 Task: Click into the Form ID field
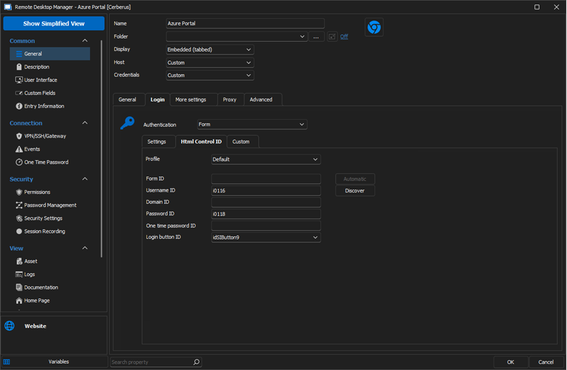pyautogui.click(x=266, y=179)
